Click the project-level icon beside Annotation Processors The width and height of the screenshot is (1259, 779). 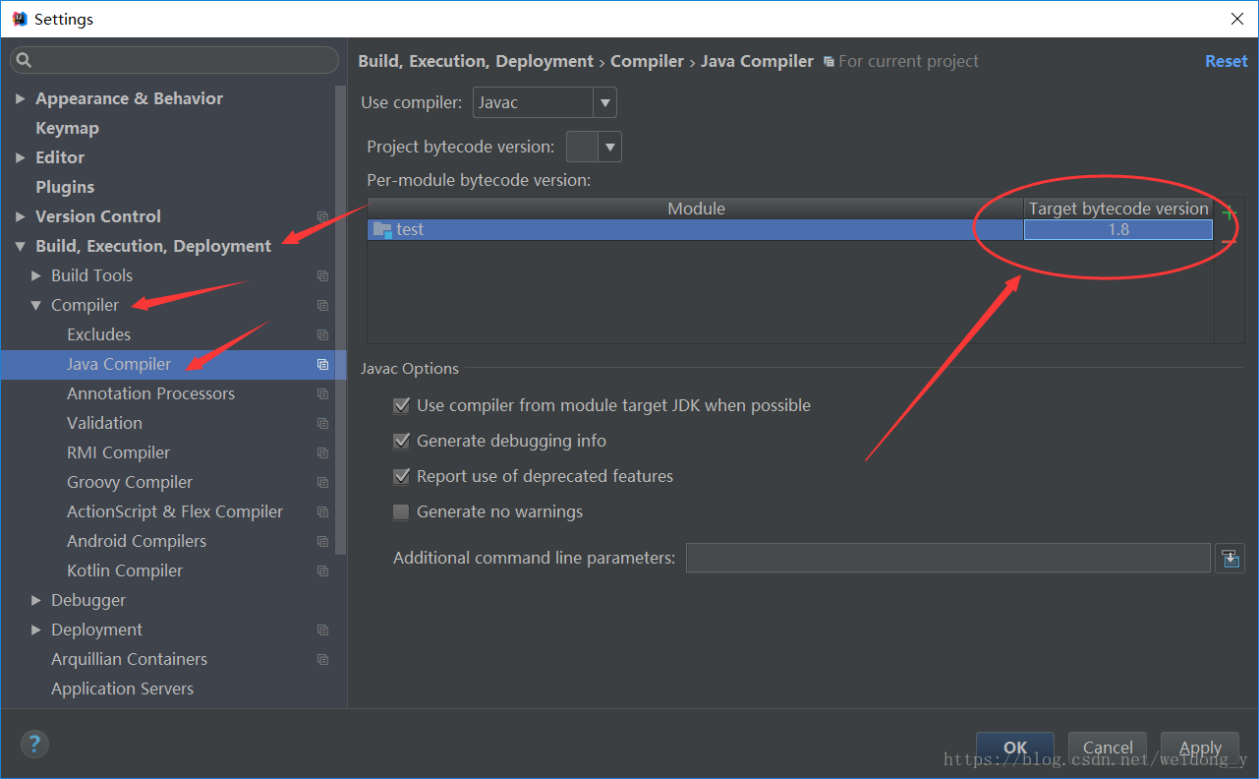tap(322, 393)
